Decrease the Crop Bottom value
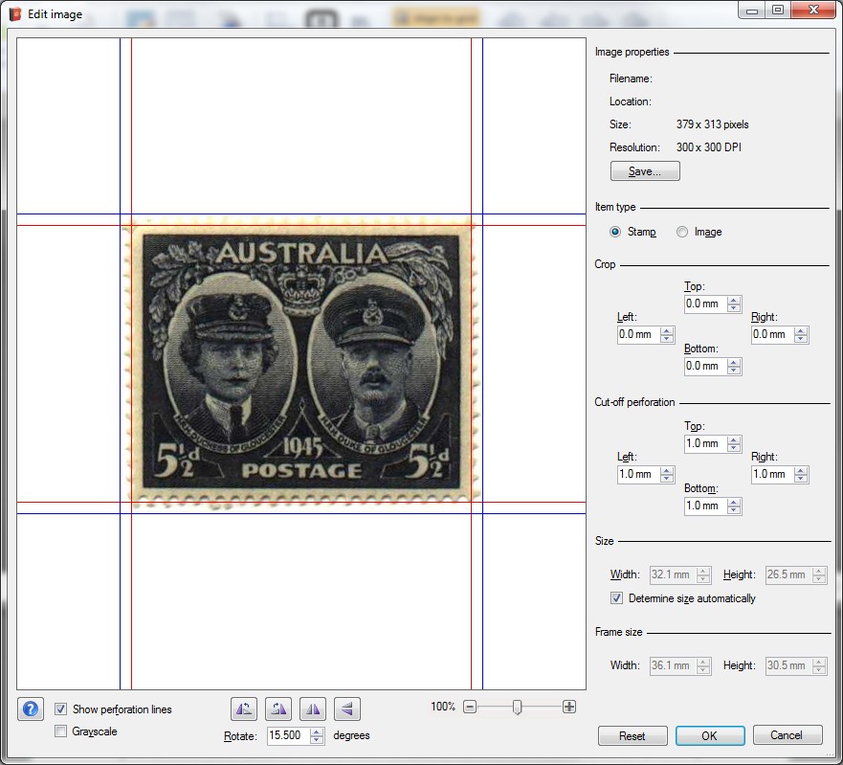 734,371
